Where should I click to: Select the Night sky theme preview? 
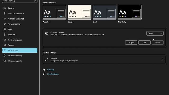tap(130, 12)
